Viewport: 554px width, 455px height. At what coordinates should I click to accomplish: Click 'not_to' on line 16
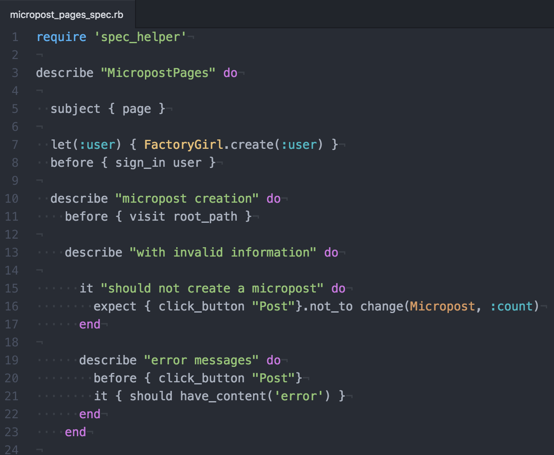[x=331, y=307]
